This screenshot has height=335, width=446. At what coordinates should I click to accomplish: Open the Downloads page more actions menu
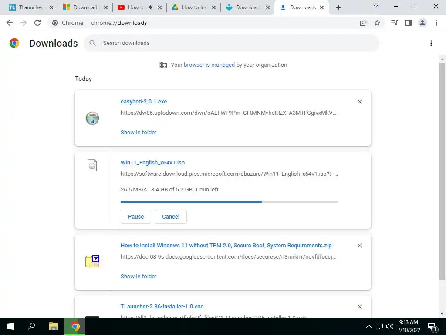pos(431,43)
